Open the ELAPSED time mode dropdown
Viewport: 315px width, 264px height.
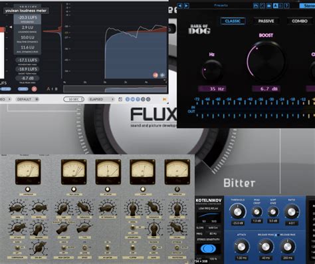point(101,99)
